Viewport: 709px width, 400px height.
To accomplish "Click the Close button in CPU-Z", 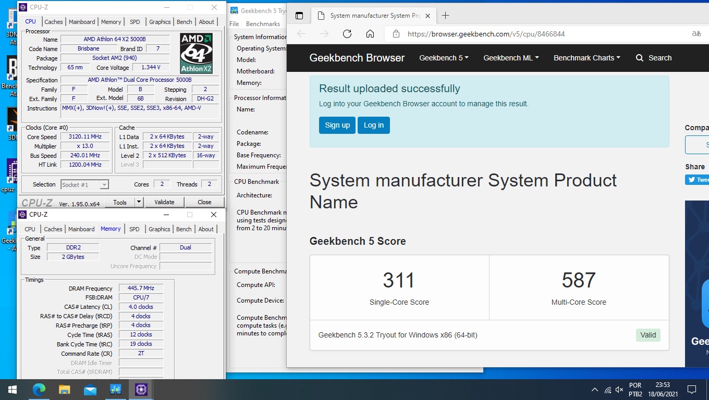I will coord(204,202).
